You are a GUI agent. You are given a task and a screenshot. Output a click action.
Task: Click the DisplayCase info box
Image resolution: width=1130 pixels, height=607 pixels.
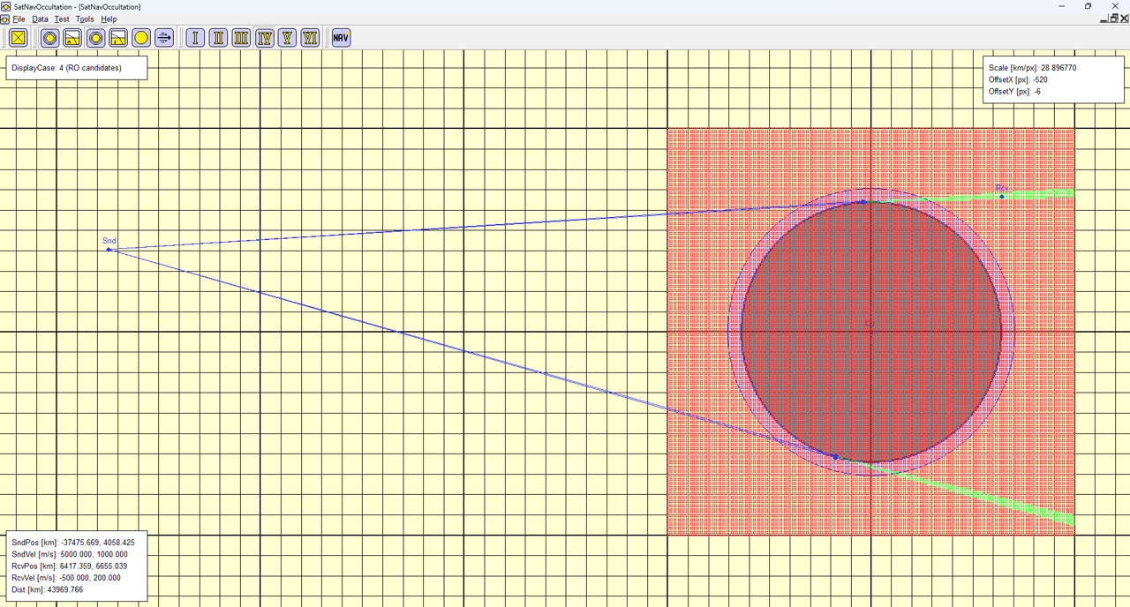click(76, 68)
